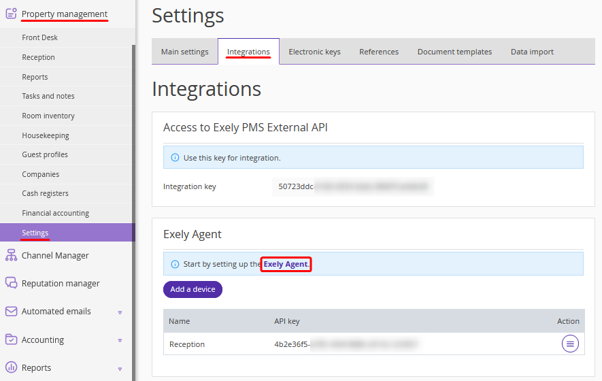Click the Property management icon
Screen dimensions: 602x381
click(x=11, y=13)
